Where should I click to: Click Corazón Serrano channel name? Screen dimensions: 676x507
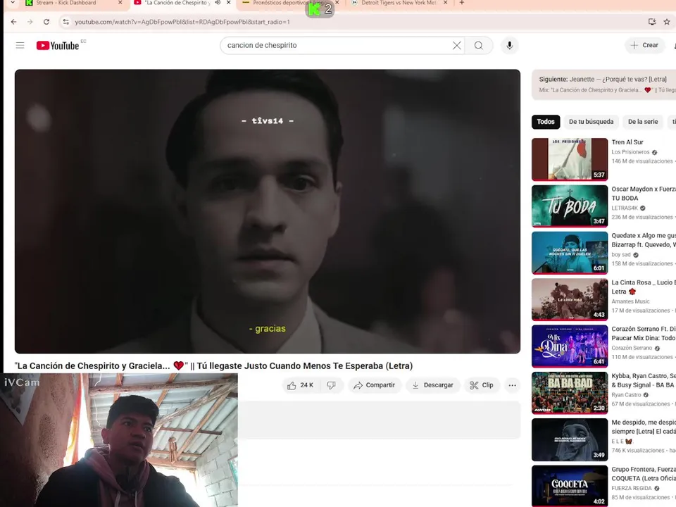click(x=632, y=348)
